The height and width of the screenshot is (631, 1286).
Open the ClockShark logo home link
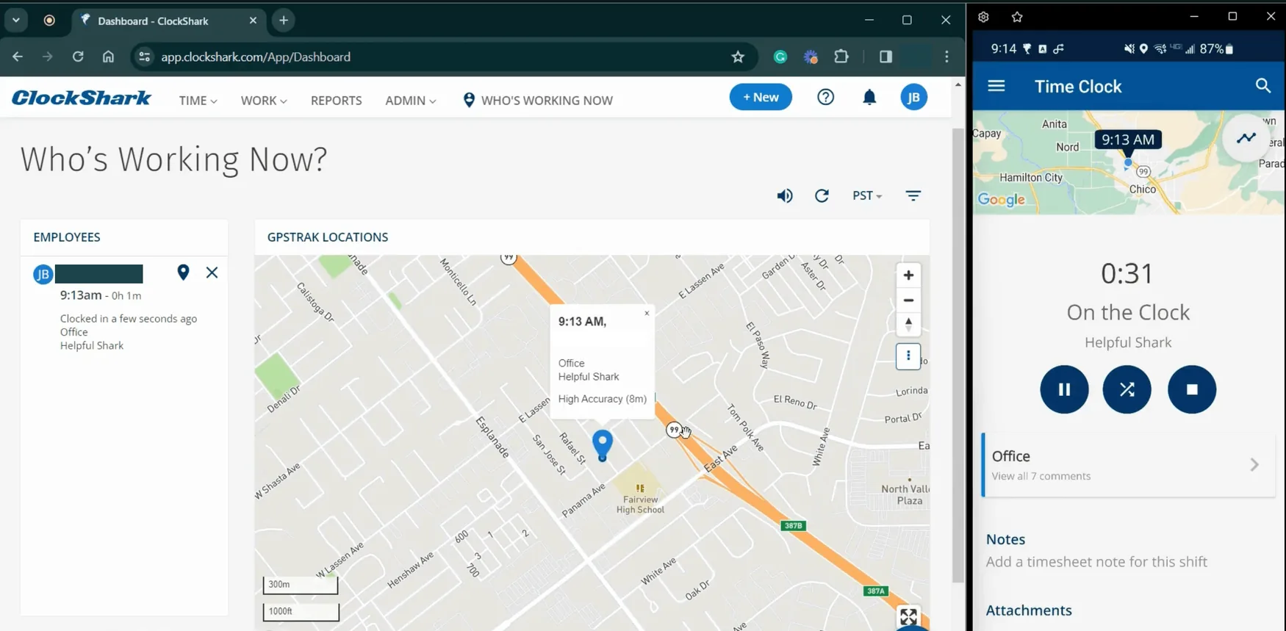click(82, 98)
